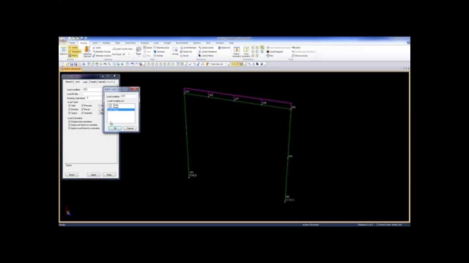Click Load condition field in Select dialog
This screenshot has height=263, width=469.
tap(128, 96)
